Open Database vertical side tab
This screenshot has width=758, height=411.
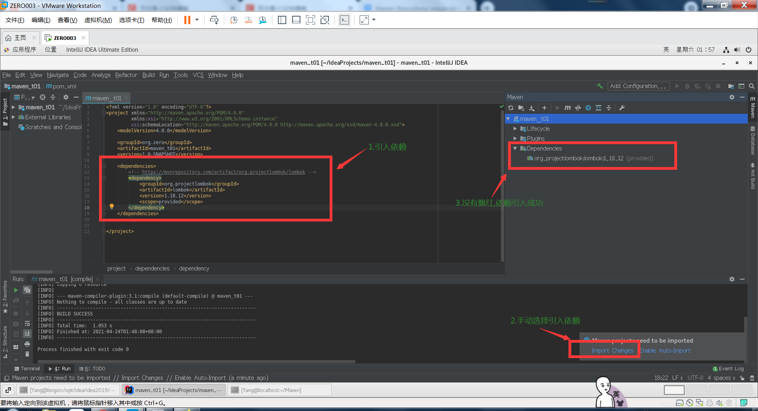pos(752,141)
